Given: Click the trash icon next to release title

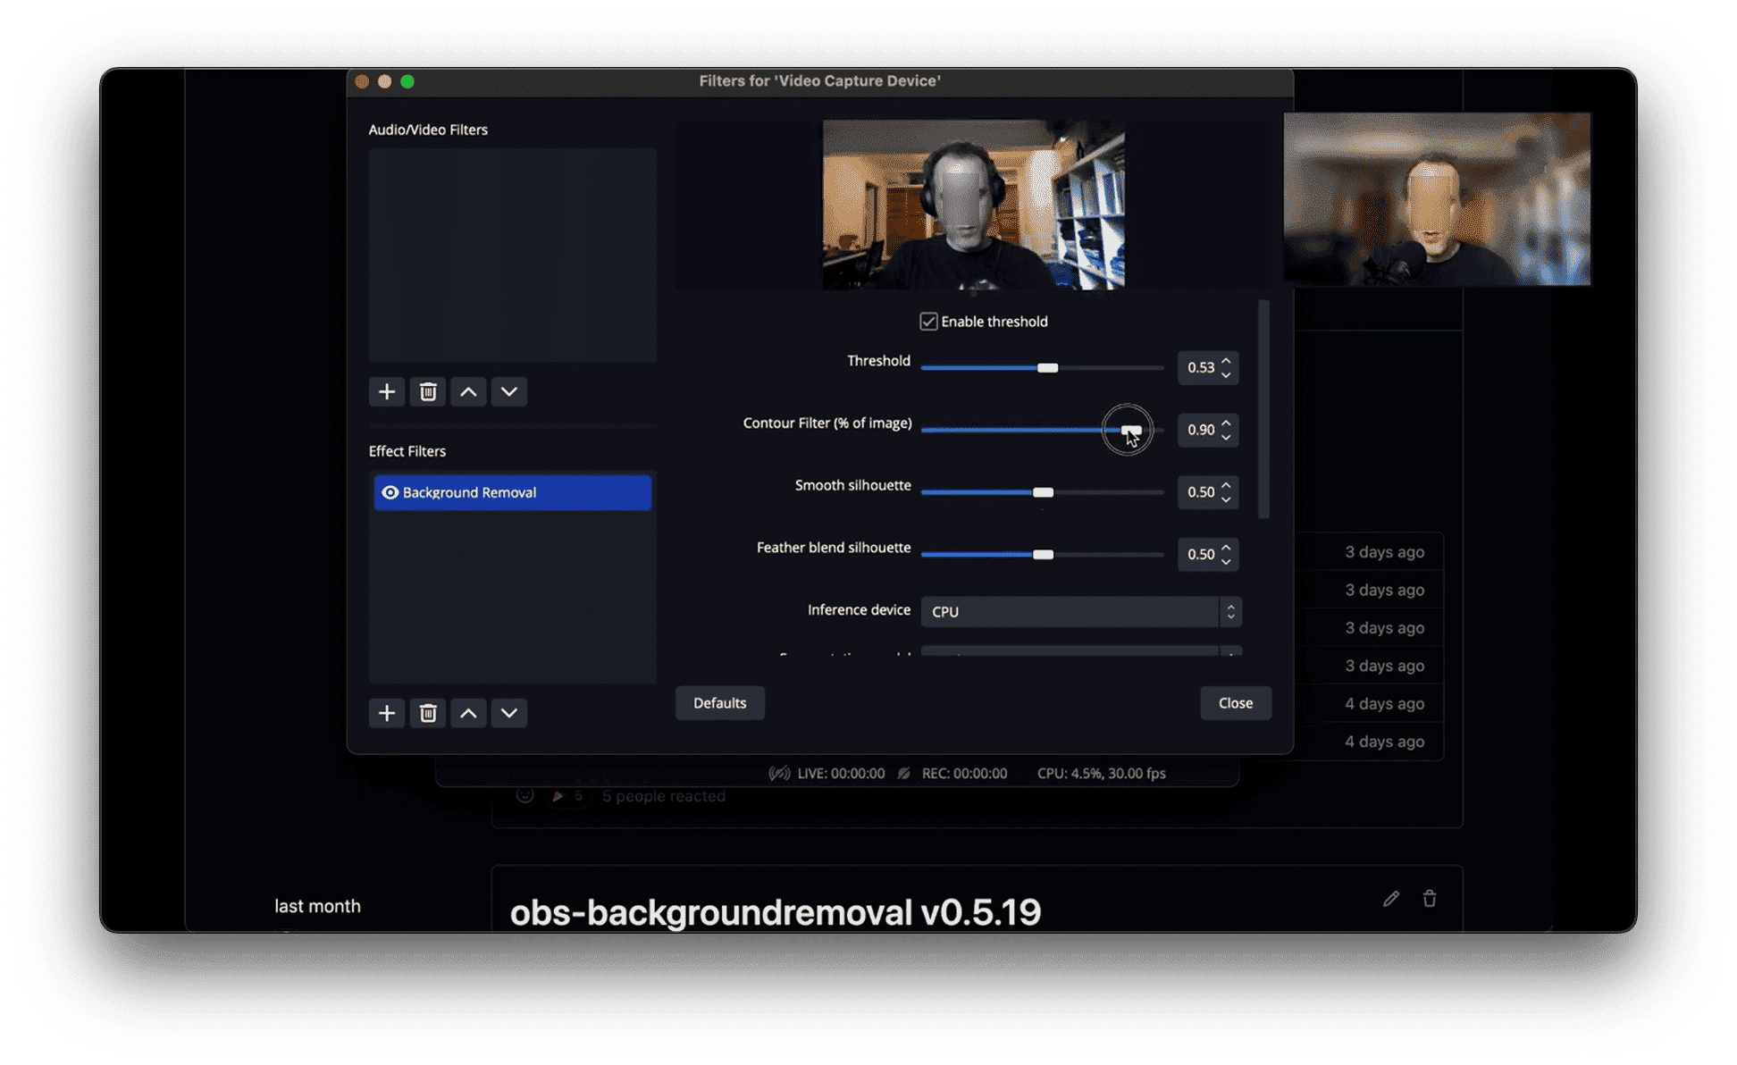Looking at the screenshot, I should [x=1430, y=899].
